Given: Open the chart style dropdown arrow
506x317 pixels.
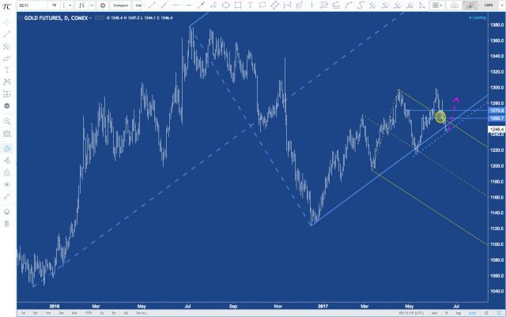Looking at the screenshot, I should point(92,6).
